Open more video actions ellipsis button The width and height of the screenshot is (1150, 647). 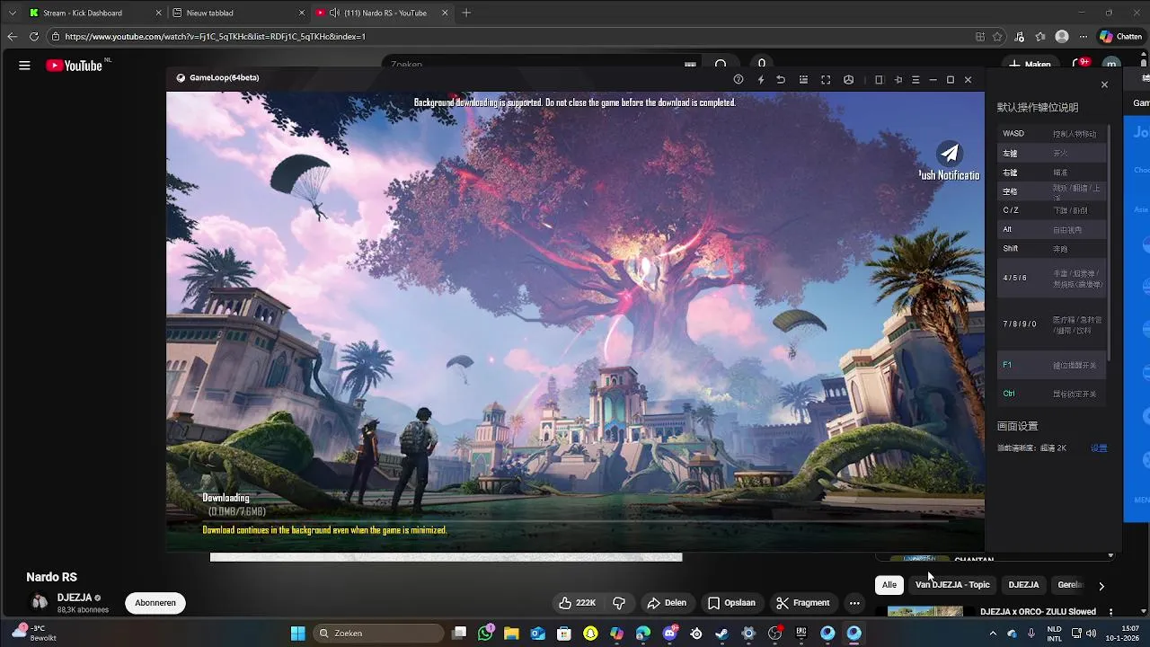854,603
